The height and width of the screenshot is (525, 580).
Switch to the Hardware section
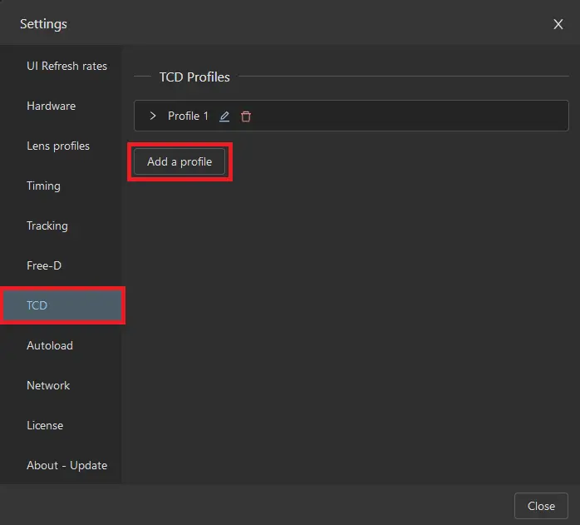51,106
